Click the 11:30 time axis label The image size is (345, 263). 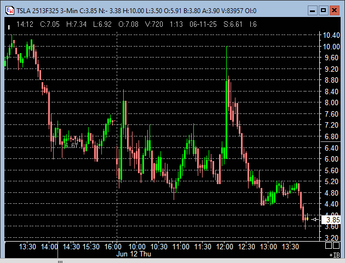(x=203, y=247)
